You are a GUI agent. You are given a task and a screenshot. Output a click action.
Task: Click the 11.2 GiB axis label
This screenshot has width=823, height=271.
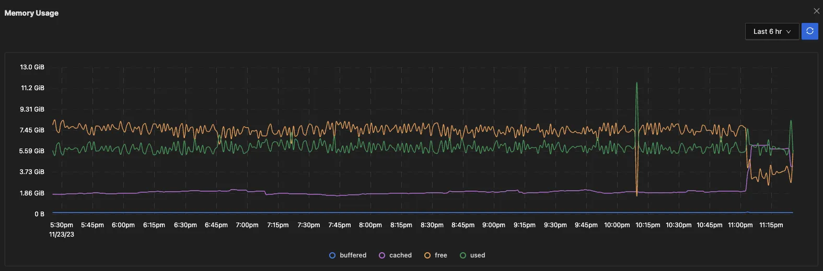pyautogui.click(x=33, y=88)
